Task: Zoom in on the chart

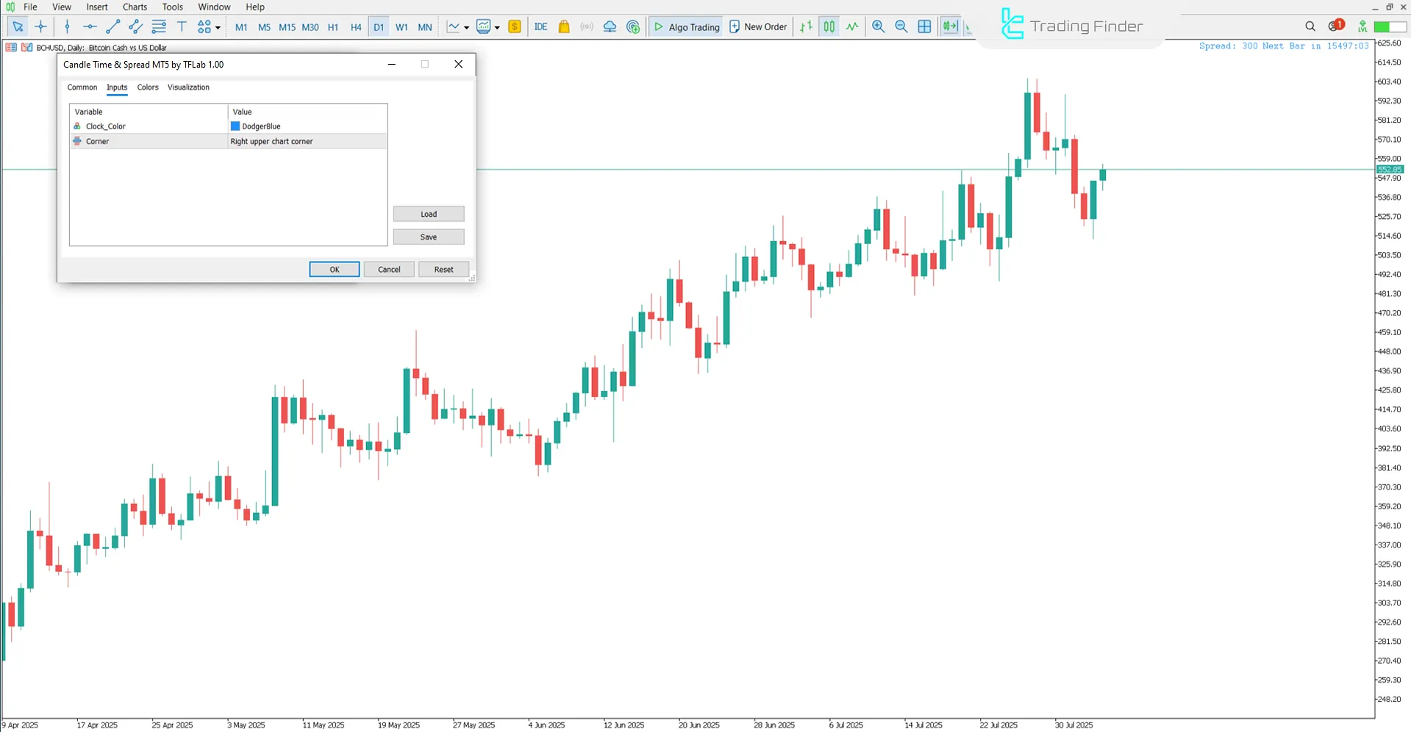Action: coord(879,26)
